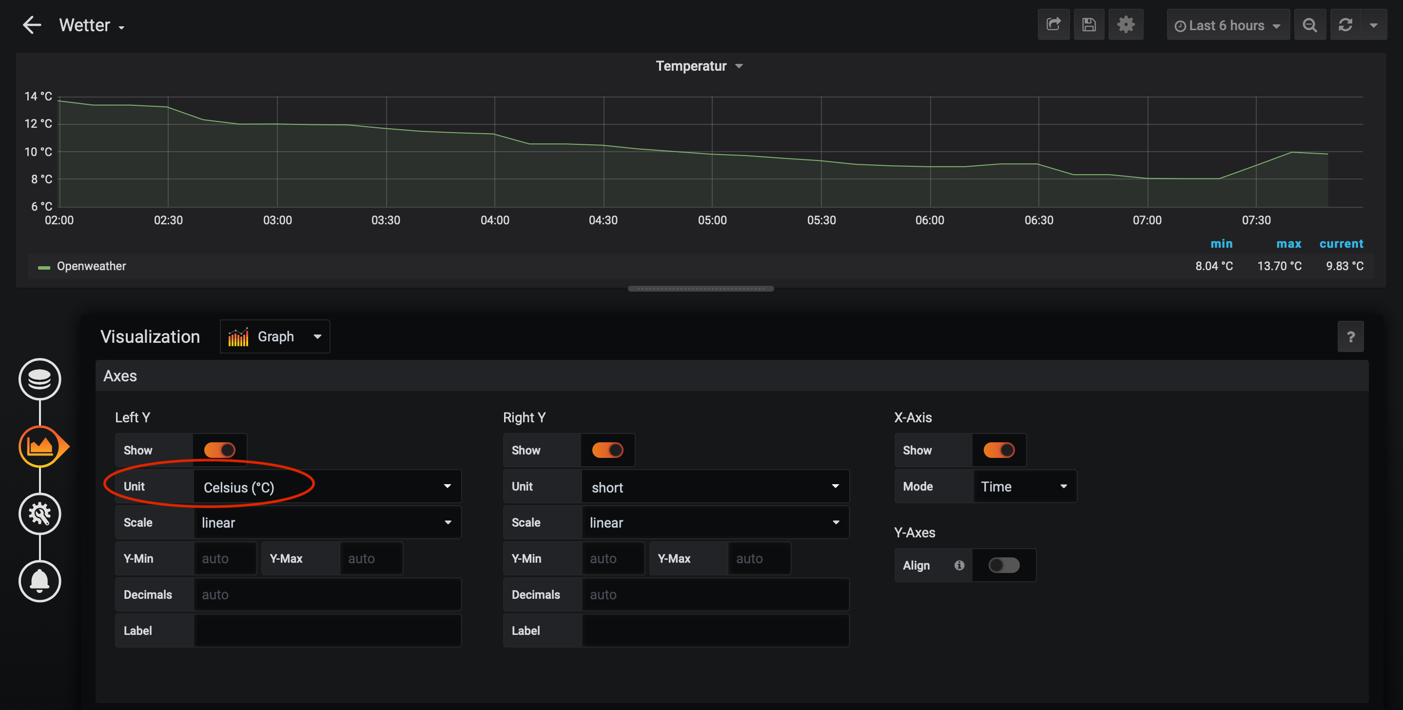The height and width of the screenshot is (710, 1403).
Task: Open the Wetter dashboard picker menu
Action: [x=92, y=25]
